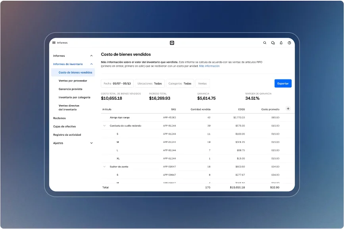Image resolution: width=344 pixels, height=229 pixels.
Task: Click the Total row quantity 175
Action: tap(208, 188)
